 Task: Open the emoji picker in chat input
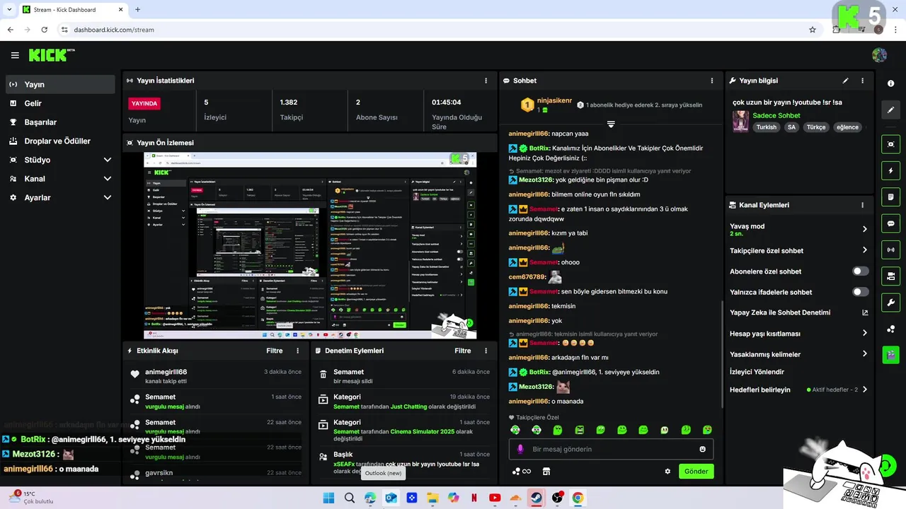tap(703, 449)
